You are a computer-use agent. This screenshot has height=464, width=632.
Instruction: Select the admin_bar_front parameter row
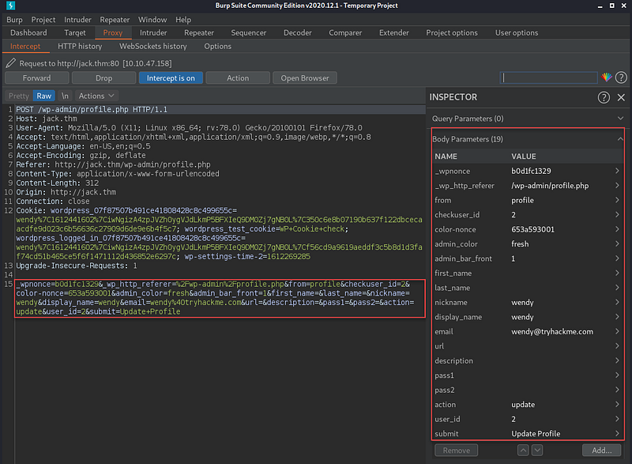528,258
